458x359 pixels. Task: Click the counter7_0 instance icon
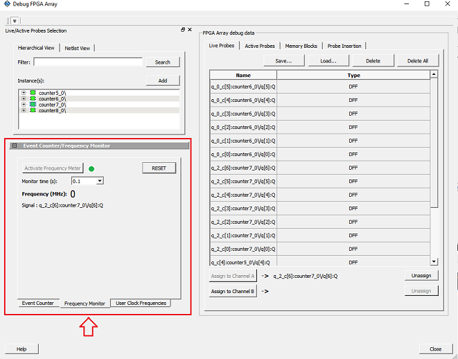pos(33,105)
